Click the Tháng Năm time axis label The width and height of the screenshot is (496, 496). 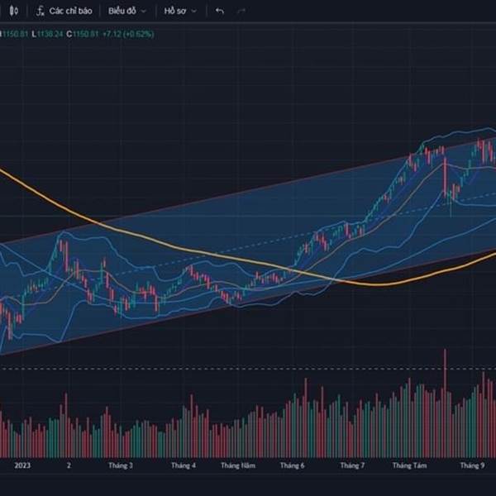click(238, 465)
